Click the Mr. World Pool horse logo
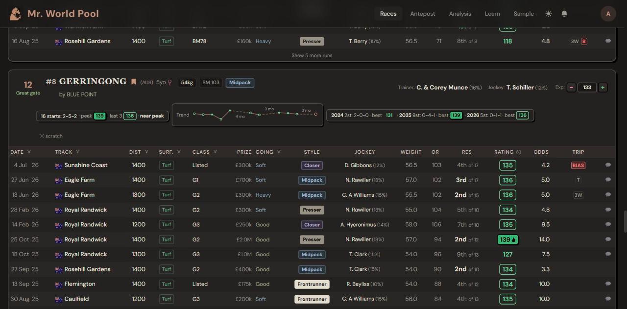Viewport: 627px width, 309px height. 16,14
